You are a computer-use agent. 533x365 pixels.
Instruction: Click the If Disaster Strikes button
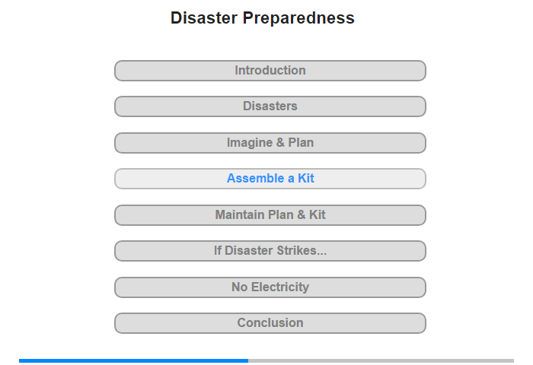(270, 251)
